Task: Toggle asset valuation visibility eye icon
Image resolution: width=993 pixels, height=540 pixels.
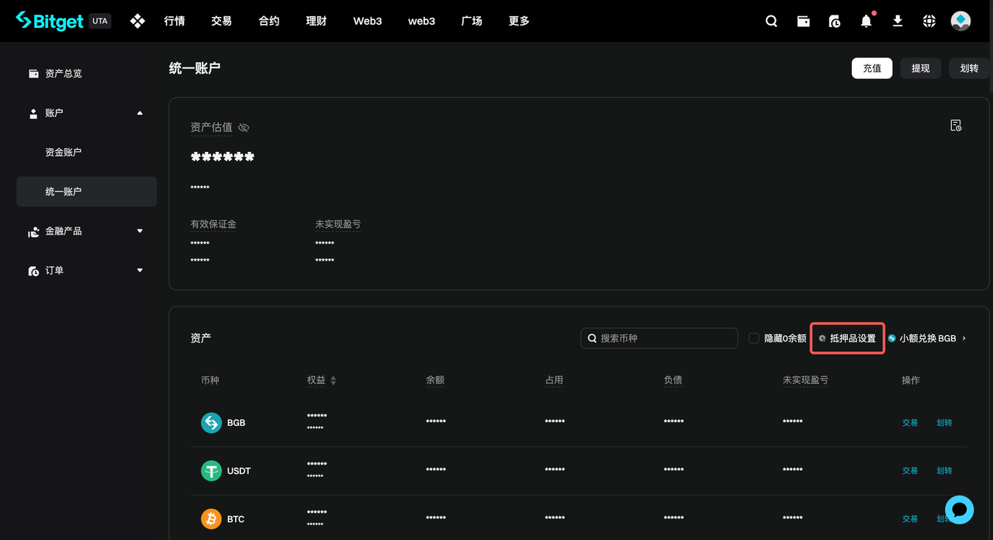Action: 244,127
